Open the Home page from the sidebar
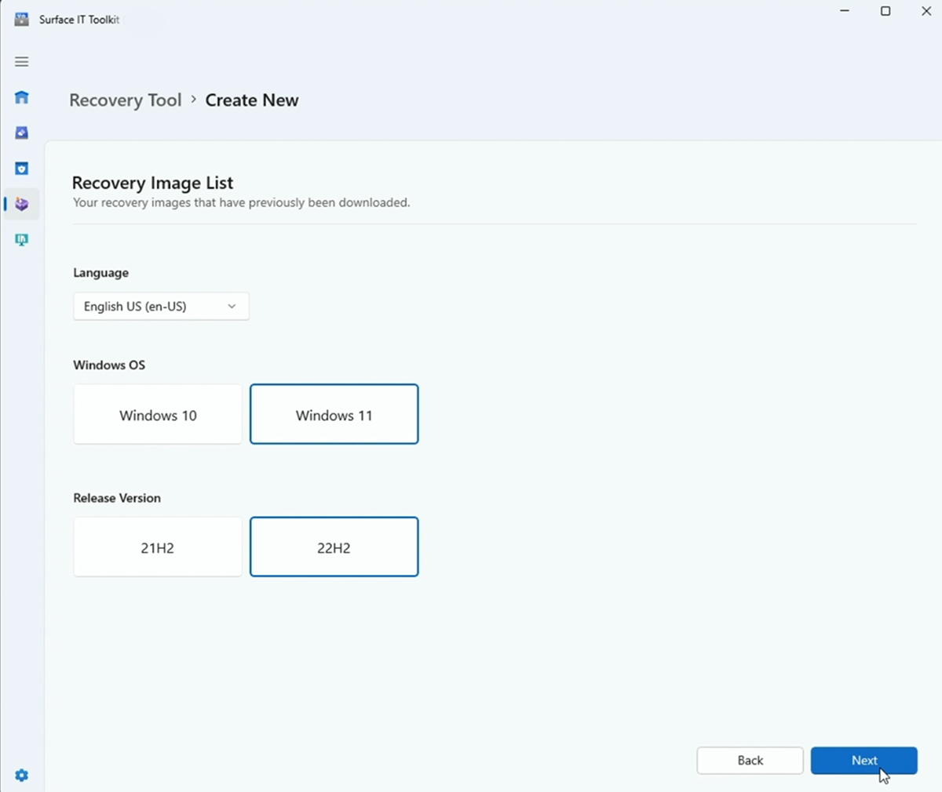This screenshot has height=792, width=942. pyautogui.click(x=21, y=97)
